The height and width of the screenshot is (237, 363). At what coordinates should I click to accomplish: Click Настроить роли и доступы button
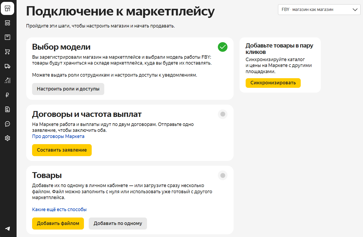[68, 89]
